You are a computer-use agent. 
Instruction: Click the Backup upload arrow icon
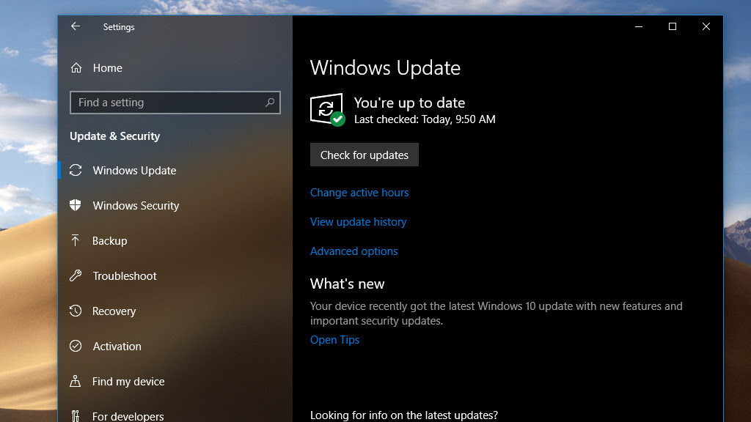click(76, 240)
